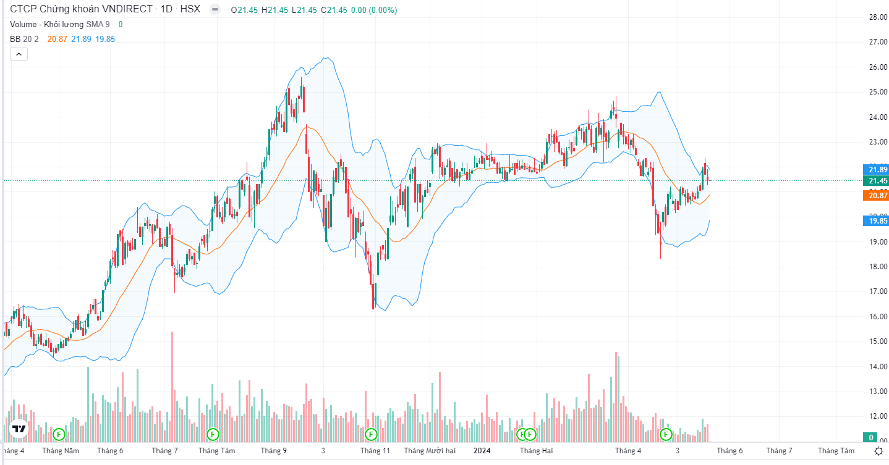Click the 16.00 price axis label

(x=878, y=317)
